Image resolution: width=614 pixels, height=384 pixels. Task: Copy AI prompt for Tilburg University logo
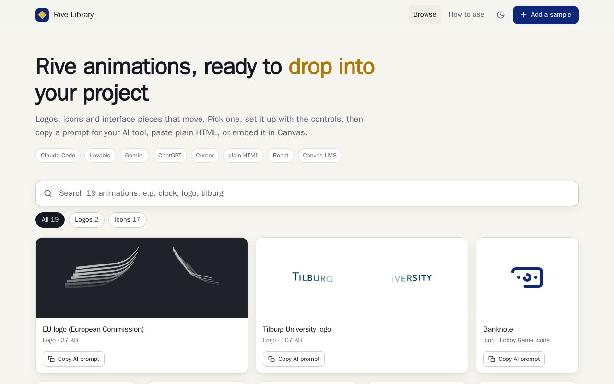294,359
